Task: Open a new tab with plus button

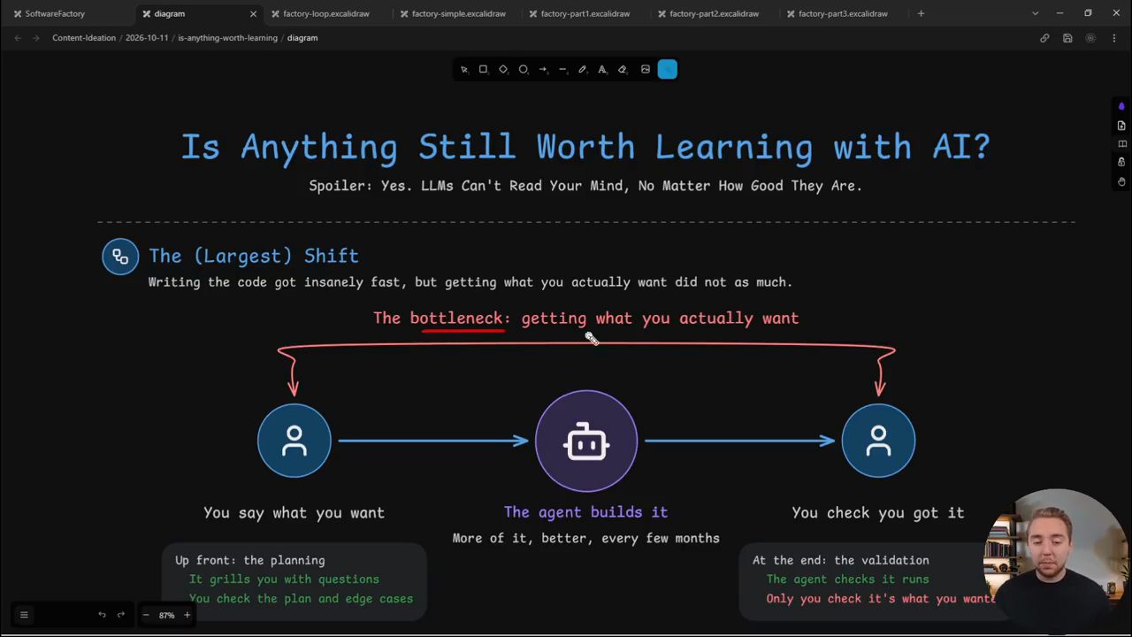Action: [x=921, y=13]
